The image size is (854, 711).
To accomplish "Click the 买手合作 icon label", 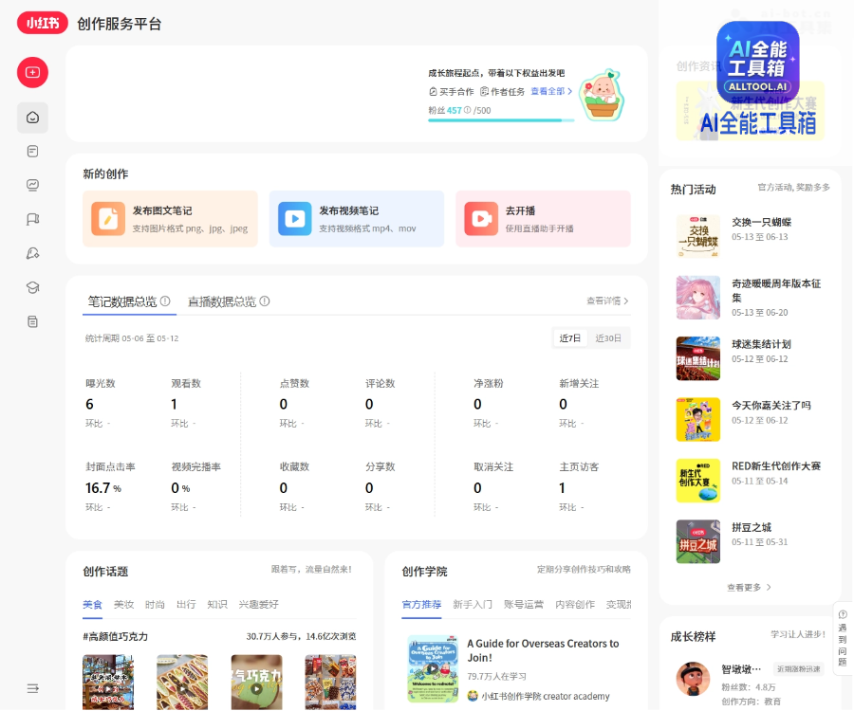I will click(x=452, y=91).
